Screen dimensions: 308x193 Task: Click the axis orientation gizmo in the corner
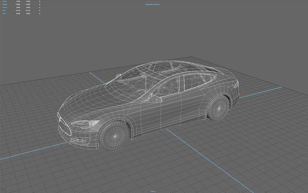click(3, 190)
